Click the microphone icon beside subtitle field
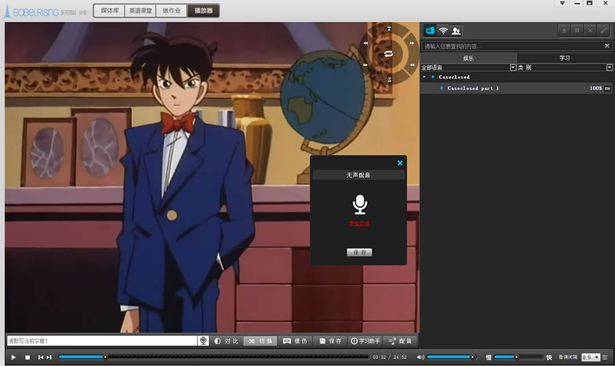This screenshot has height=366, width=615. (203, 341)
